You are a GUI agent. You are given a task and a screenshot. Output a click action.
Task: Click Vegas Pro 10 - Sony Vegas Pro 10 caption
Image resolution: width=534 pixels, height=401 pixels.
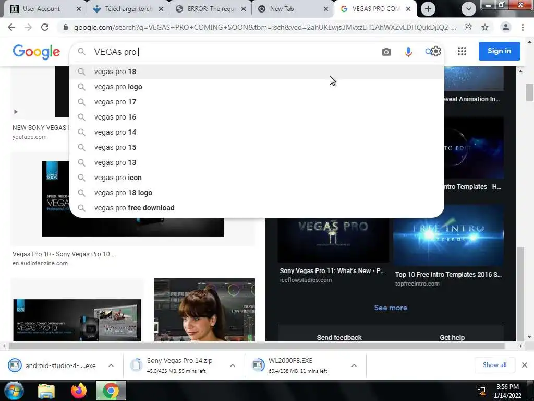(x=64, y=254)
